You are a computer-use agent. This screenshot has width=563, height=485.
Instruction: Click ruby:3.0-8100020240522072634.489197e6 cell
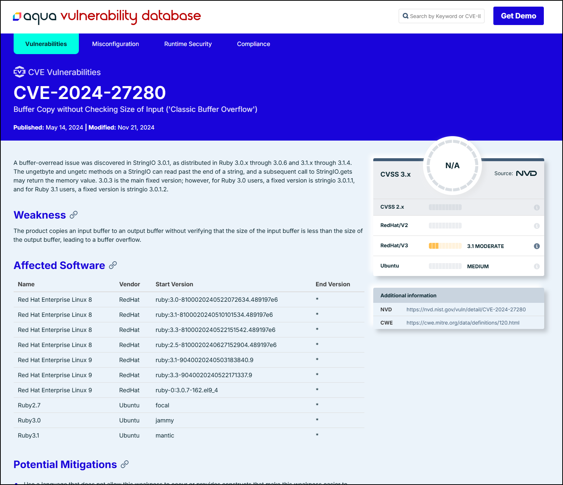pos(217,300)
